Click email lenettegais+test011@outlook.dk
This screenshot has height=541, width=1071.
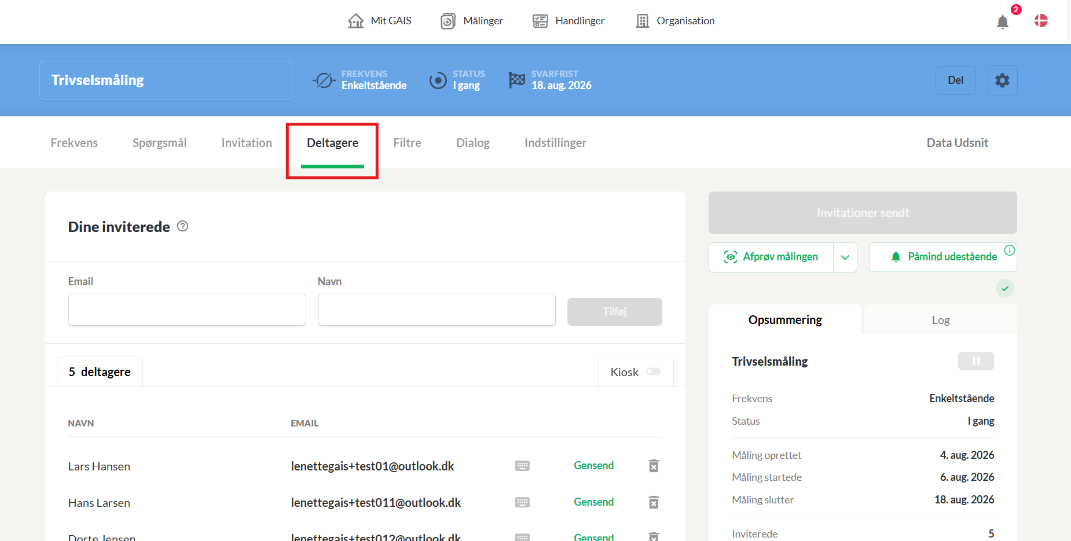376,503
